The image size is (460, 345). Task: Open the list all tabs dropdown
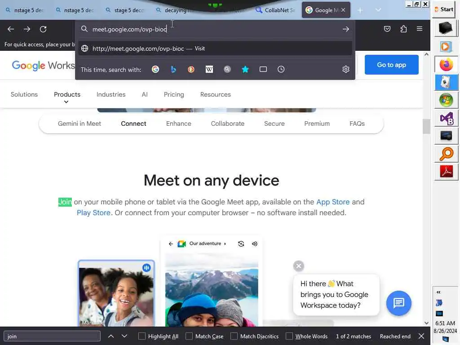coord(378,10)
